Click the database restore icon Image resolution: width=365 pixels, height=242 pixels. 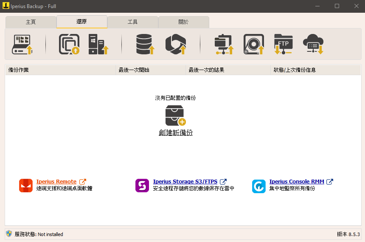click(x=145, y=44)
